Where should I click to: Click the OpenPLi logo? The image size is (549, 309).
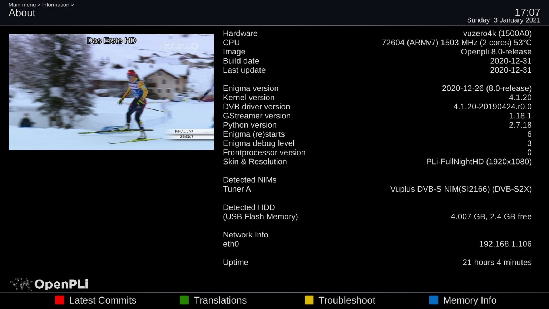pyautogui.click(x=50, y=284)
